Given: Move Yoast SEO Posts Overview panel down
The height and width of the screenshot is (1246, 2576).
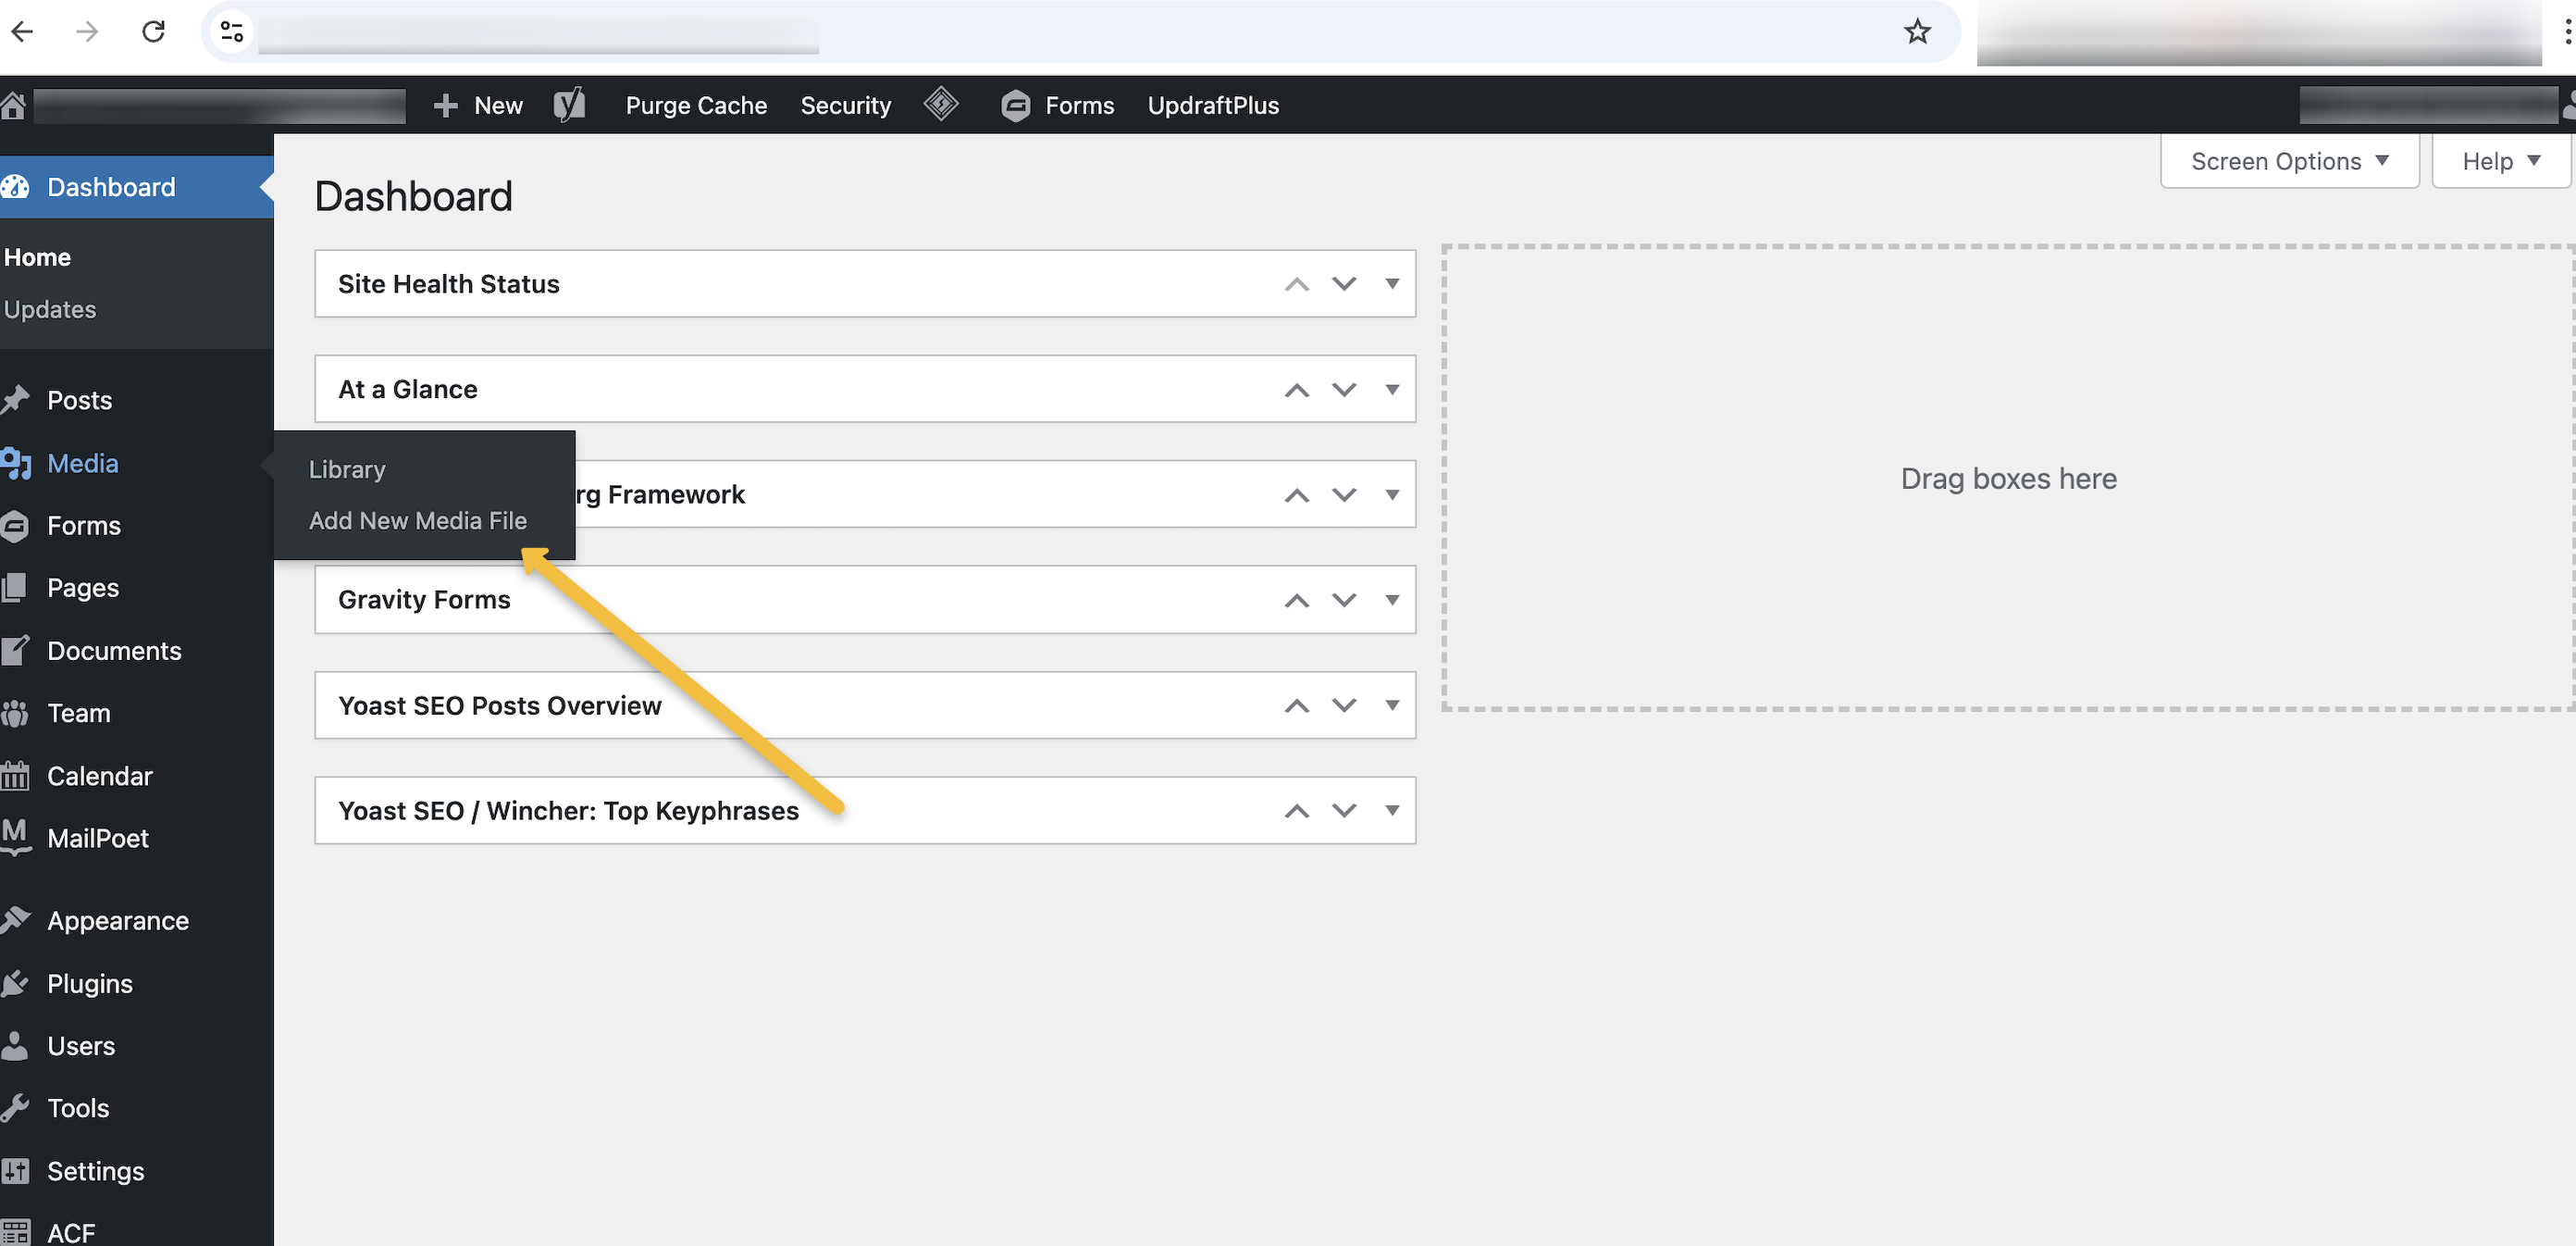Looking at the screenshot, I should (1344, 705).
